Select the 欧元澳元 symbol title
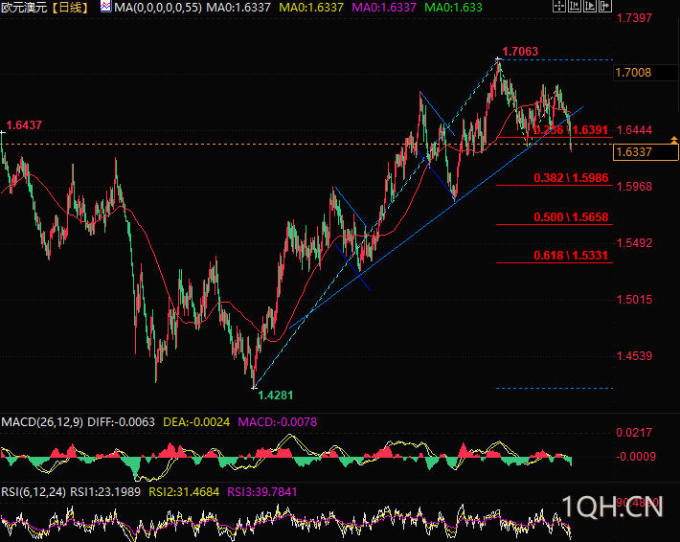 click(x=24, y=8)
